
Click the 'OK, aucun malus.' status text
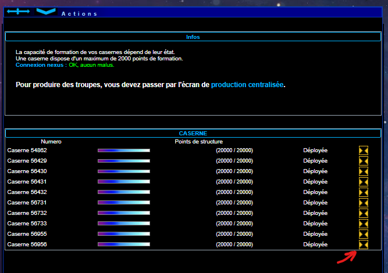(91, 65)
